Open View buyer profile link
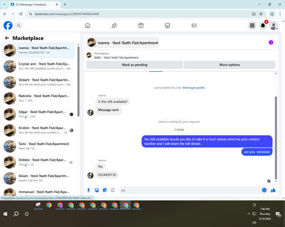 click(193, 88)
